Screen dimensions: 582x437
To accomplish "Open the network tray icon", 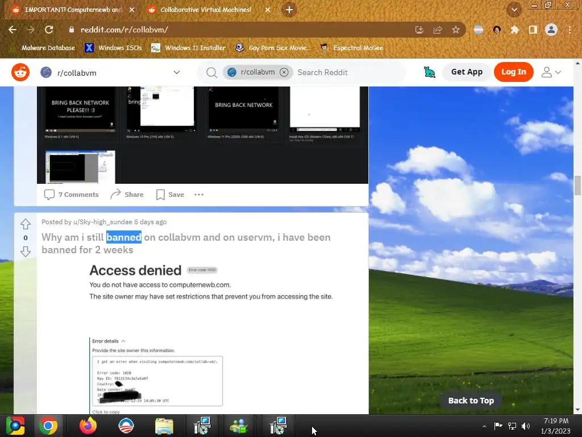I will click(512, 426).
